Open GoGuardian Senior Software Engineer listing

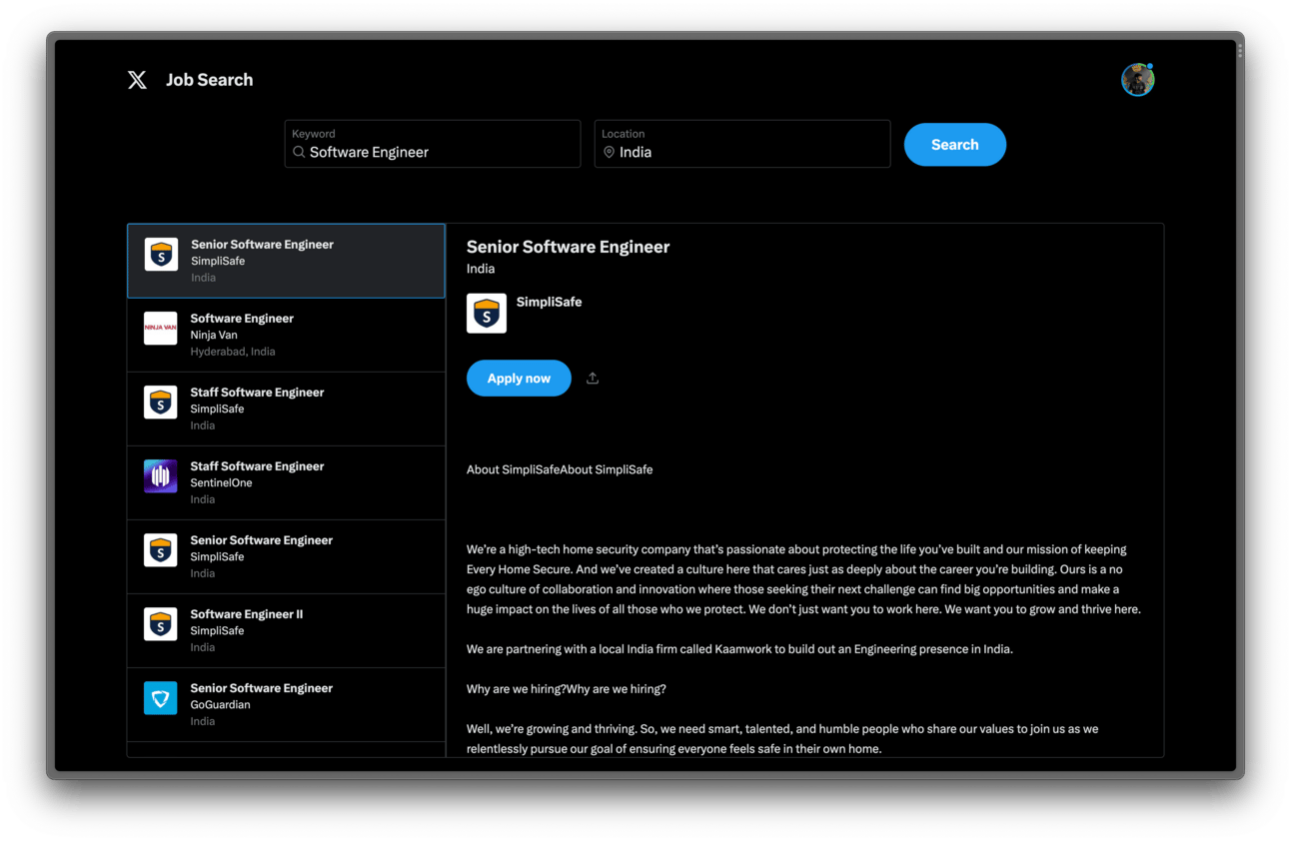[286, 704]
